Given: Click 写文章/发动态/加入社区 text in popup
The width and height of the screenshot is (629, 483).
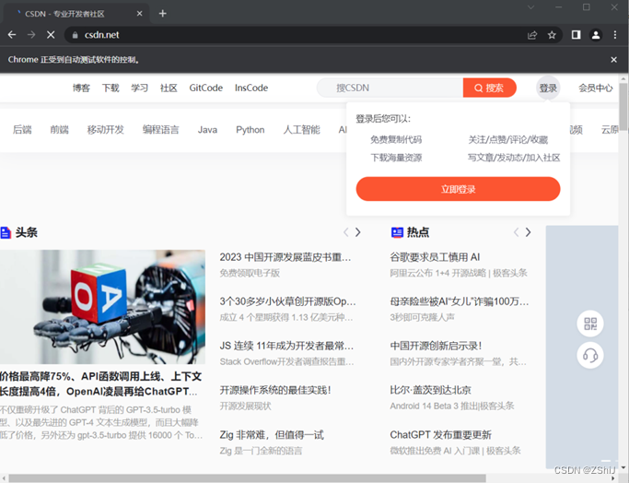Looking at the screenshot, I should (x=514, y=158).
